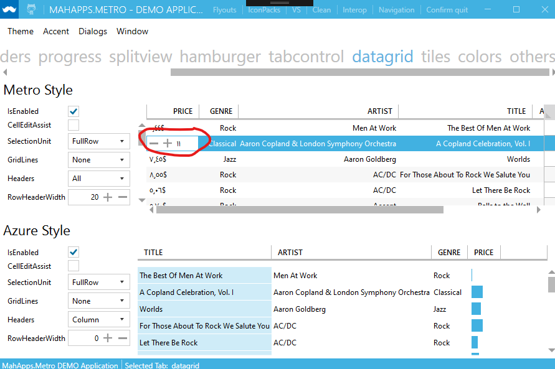
Task: Click Confirm quit in the title bar
Action: click(446, 9)
